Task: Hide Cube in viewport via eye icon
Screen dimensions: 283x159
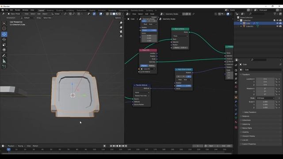Action: pos(277,23)
